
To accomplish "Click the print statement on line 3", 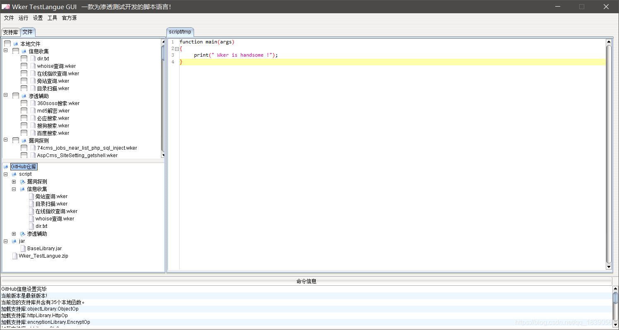I will 236,55.
